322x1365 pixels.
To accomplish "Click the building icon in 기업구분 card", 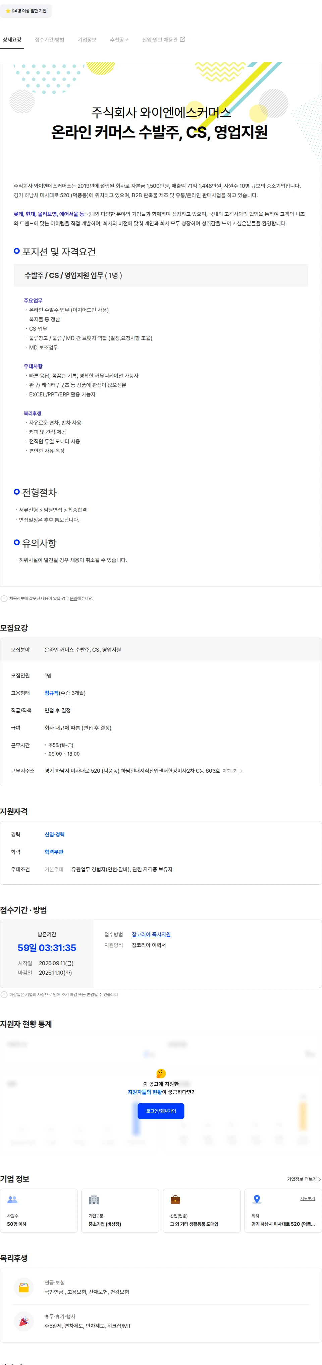I will coord(94,1199).
